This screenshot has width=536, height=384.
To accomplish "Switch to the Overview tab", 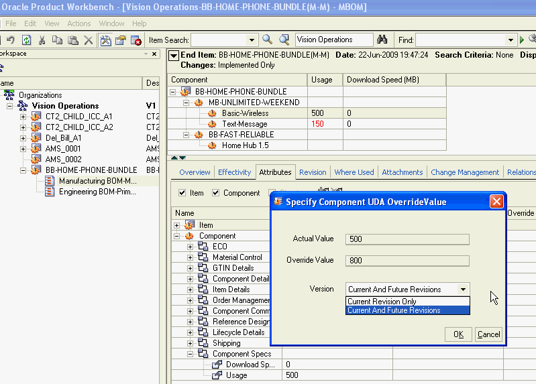I will [195, 172].
